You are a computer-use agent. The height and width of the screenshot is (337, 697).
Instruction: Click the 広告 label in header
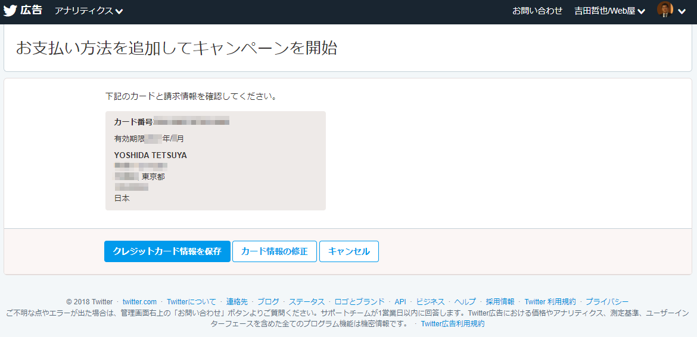click(x=32, y=11)
